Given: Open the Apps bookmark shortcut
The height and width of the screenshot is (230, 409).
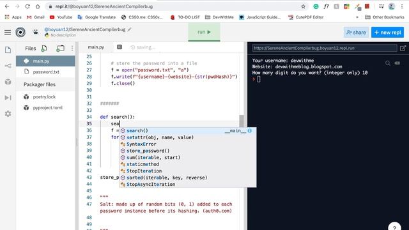Looking at the screenshot, I should (13, 17).
